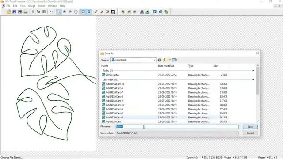The image size is (283, 159).
Task: Click the blue shield-shaped vectorise icon
Action: coord(155,12)
